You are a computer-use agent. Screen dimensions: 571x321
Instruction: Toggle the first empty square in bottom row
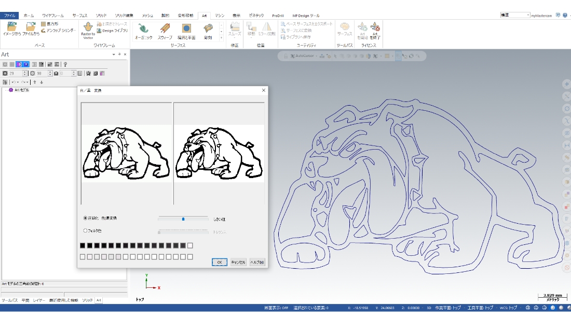coord(83,257)
